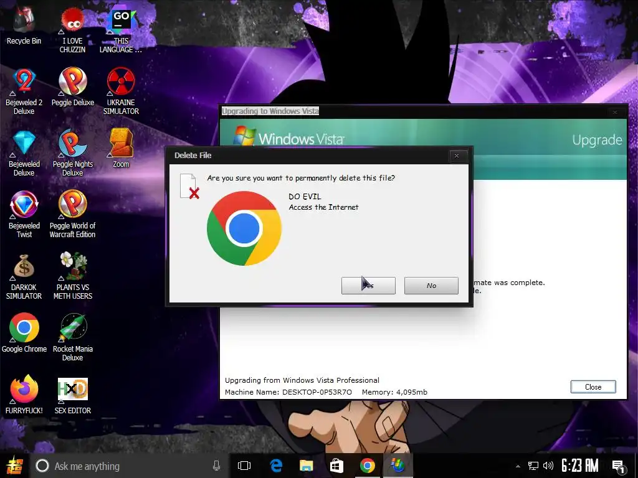Image resolution: width=638 pixels, height=478 pixels.
Task: Click the file delete icon in dialog
Action: (x=189, y=187)
